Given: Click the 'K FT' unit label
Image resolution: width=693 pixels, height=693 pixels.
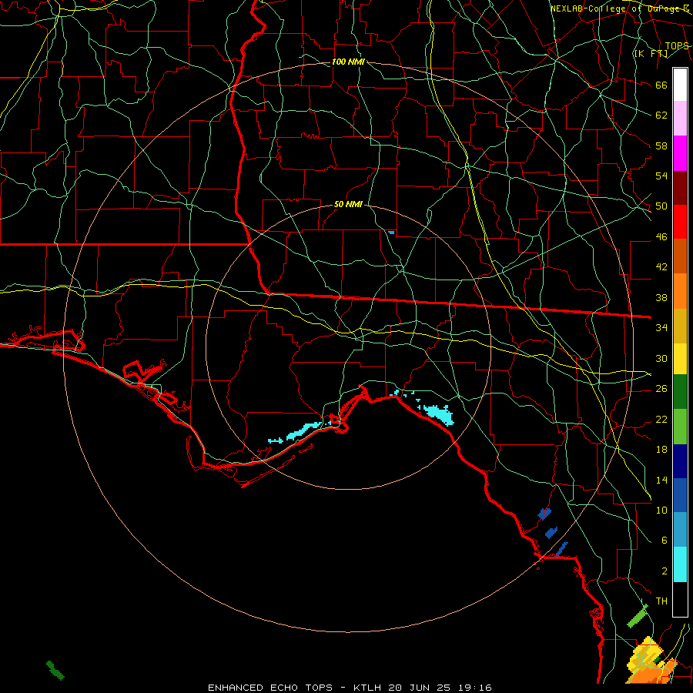Looking at the screenshot, I should coord(651,53).
